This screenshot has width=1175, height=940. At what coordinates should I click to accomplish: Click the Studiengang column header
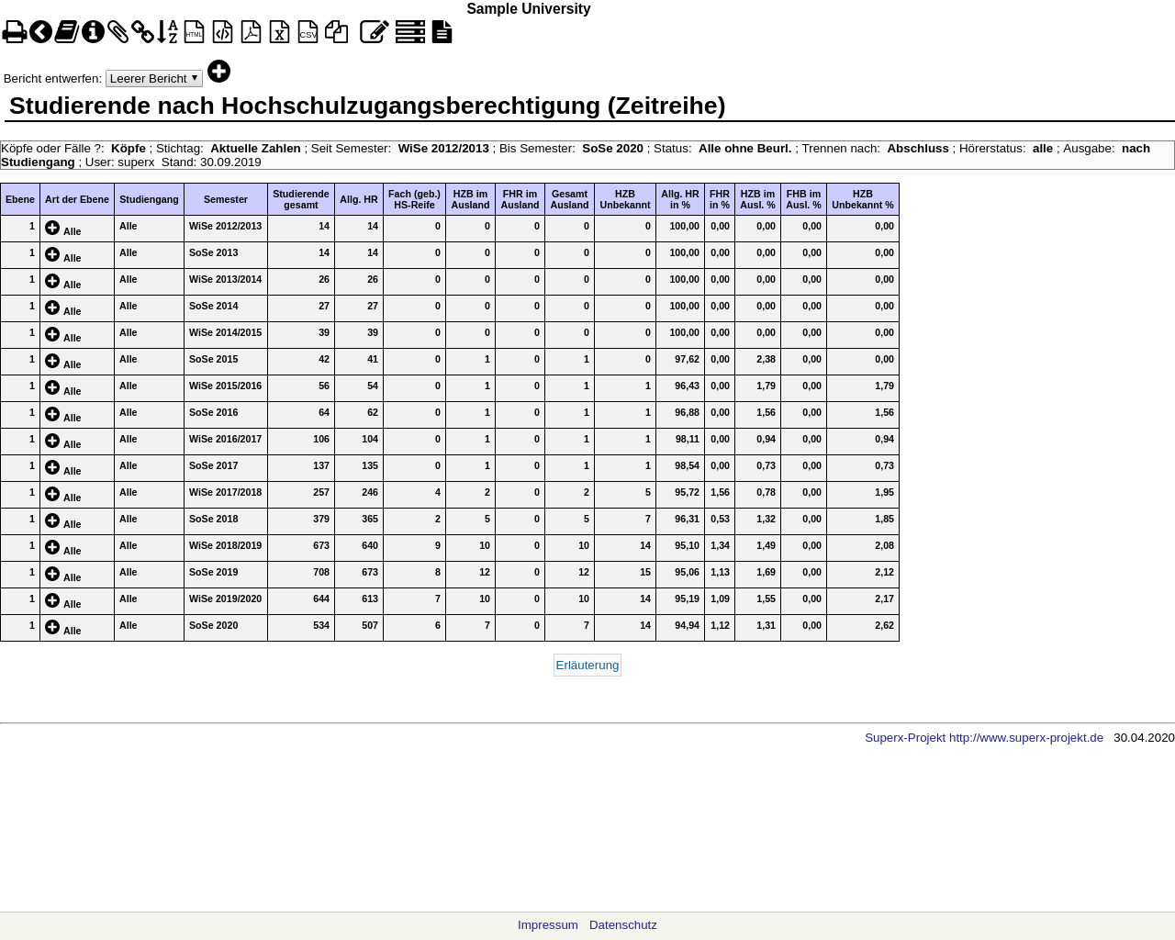pos(149,199)
